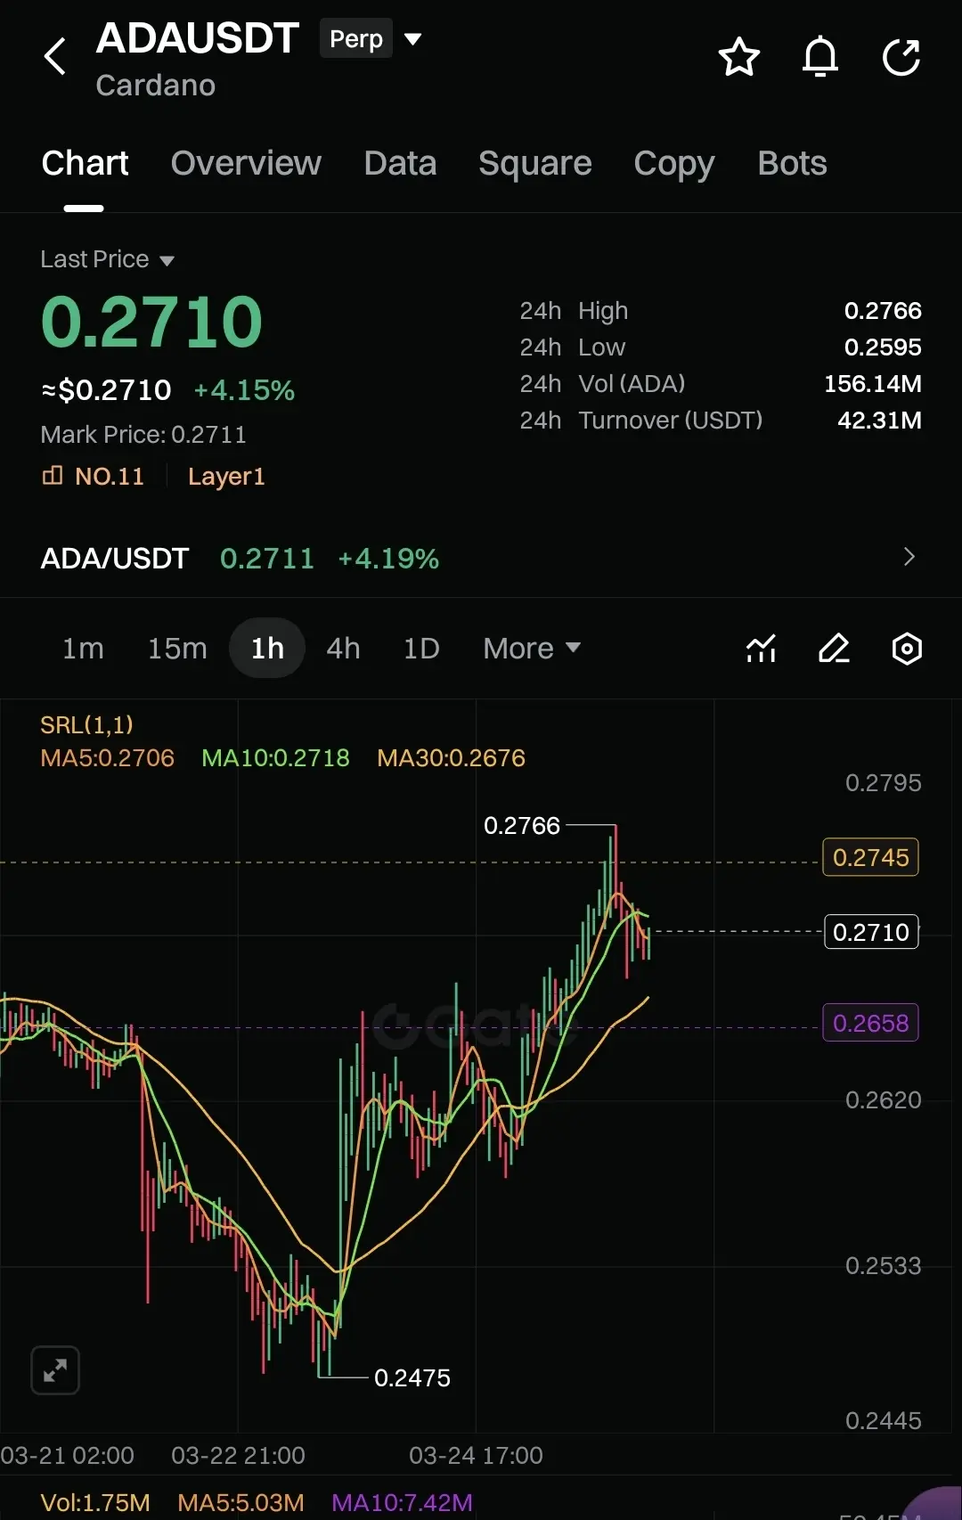Select the 4h timeframe
Image resolution: width=962 pixels, height=1520 pixels.
(343, 649)
